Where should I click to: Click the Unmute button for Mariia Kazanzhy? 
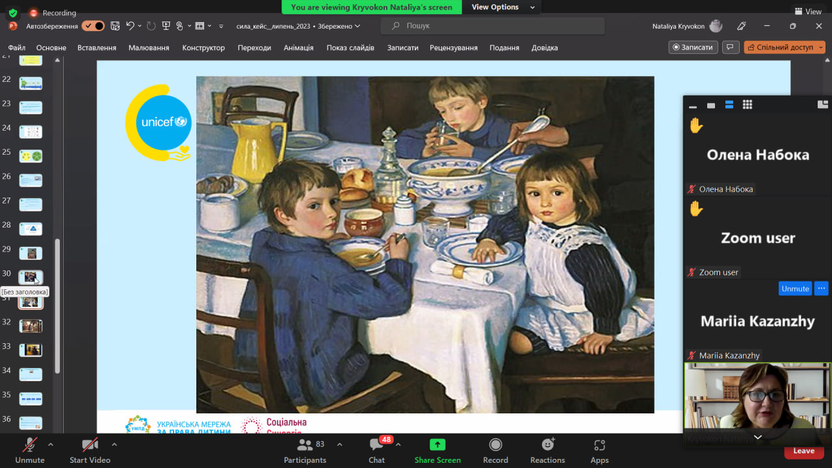[x=795, y=288]
